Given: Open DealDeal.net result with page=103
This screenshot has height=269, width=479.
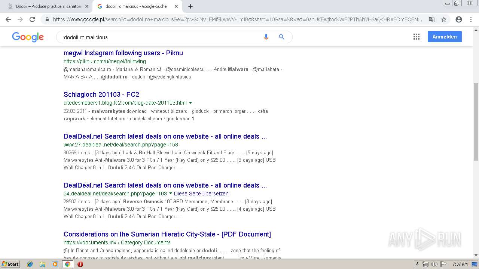Looking at the screenshot, I should (165, 185).
